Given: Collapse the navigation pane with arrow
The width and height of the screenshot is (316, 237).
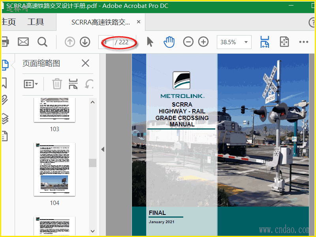Looking at the screenshot, I should pos(103,149).
